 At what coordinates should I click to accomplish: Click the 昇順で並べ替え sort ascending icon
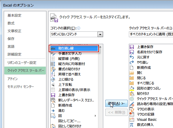tap(53, 74)
